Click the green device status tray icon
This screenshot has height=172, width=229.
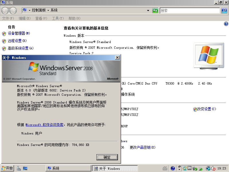(201, 168)
